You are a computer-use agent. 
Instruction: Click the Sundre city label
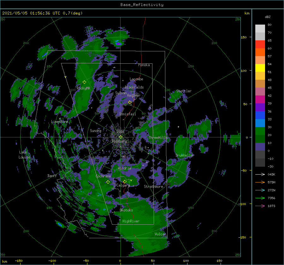(96, 130)
